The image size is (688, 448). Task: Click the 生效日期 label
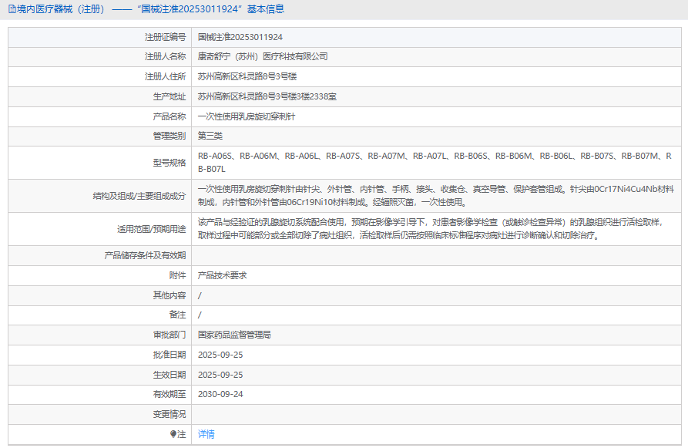169,375
